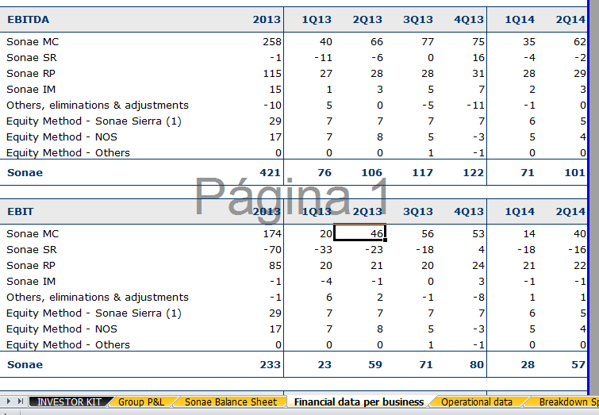Select Equity Method - NOS in EBIT table

coord(62,329)
